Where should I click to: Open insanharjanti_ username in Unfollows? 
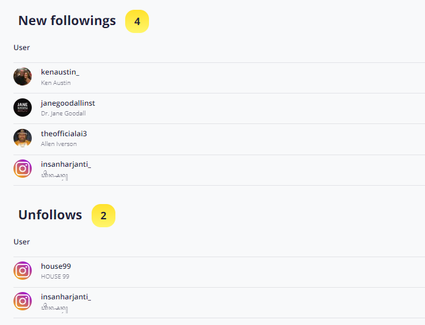point(66,297)
